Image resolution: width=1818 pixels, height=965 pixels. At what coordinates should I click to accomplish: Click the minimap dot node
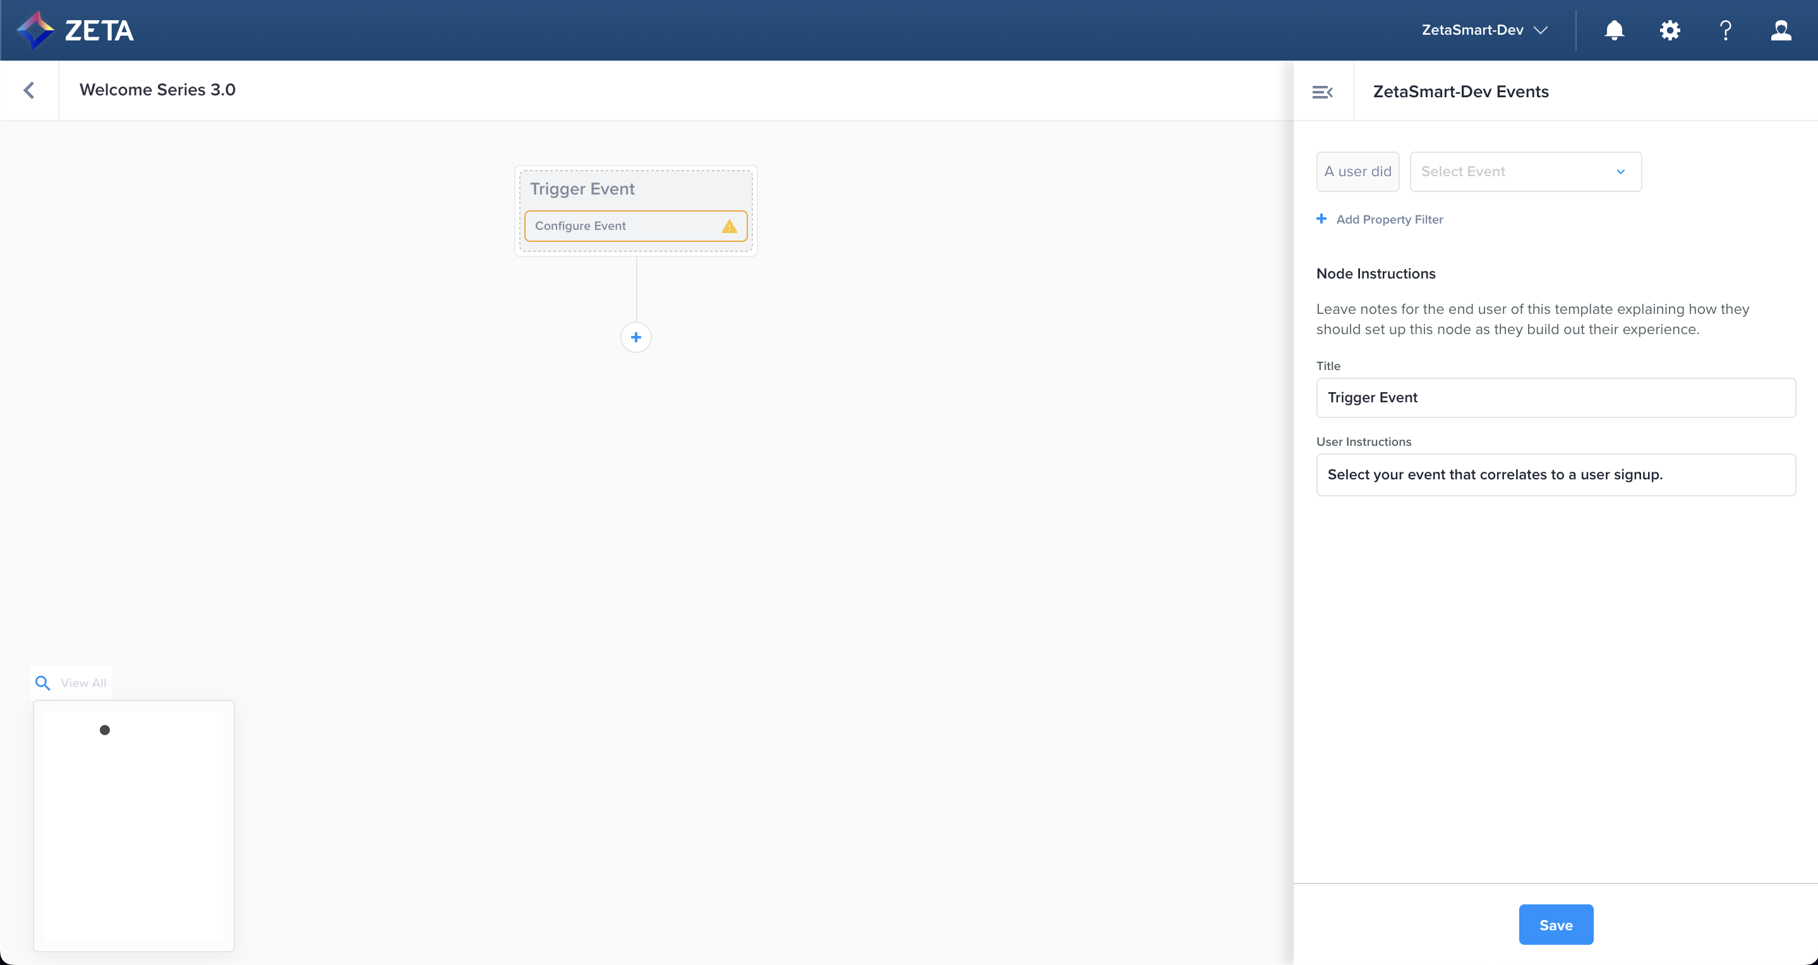point(104,730)
